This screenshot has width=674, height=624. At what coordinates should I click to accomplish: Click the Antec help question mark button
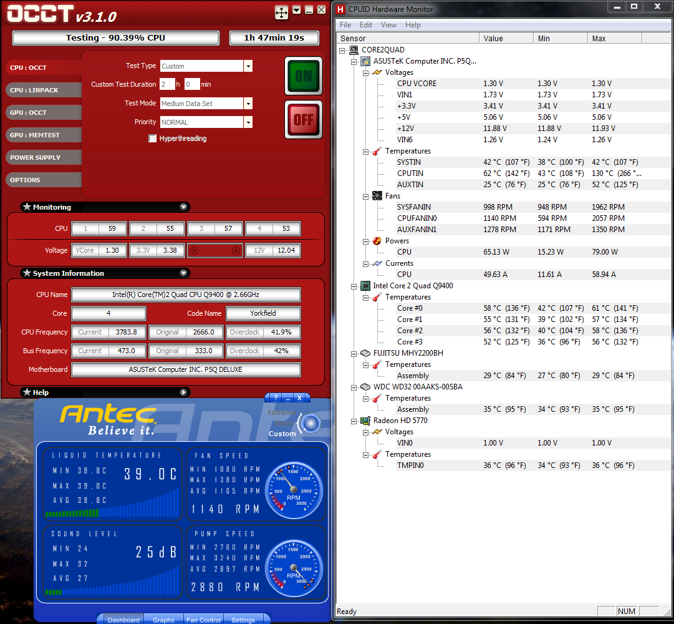pos(276,397)
